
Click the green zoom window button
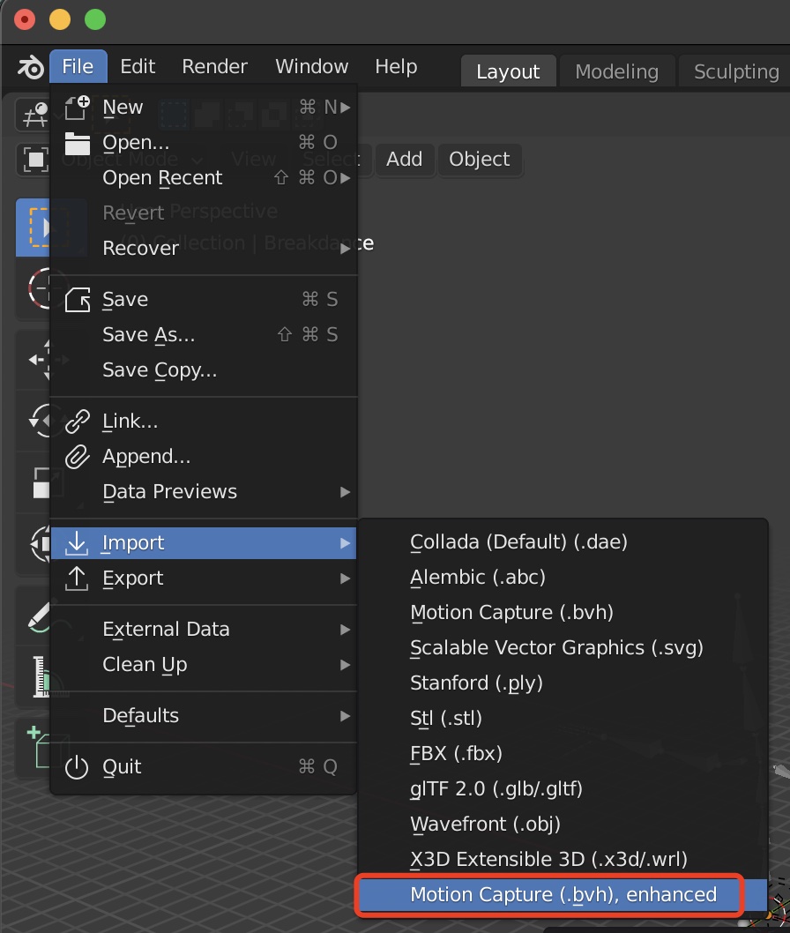coord(95,19)
